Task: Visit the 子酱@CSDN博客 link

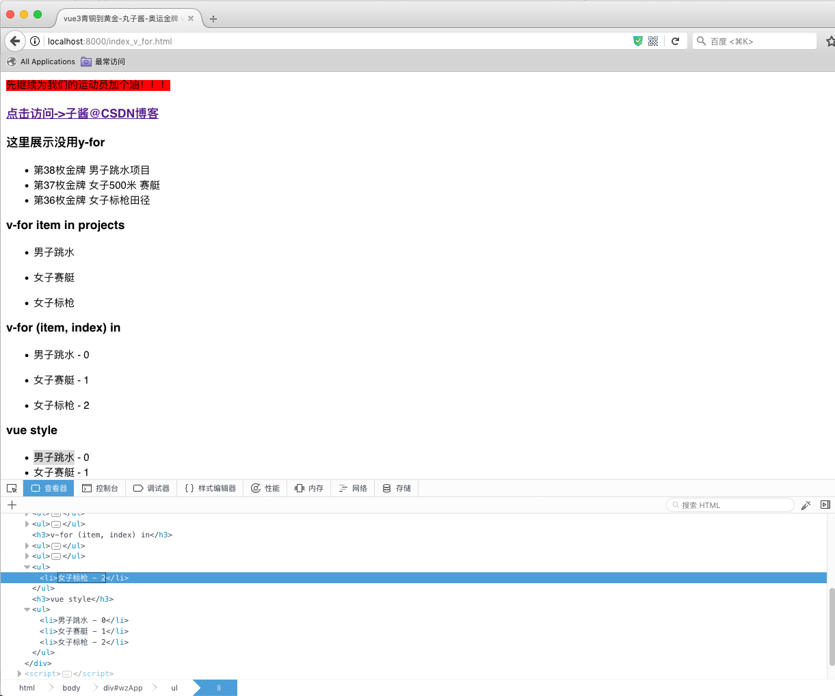Action: click(82, 113)
